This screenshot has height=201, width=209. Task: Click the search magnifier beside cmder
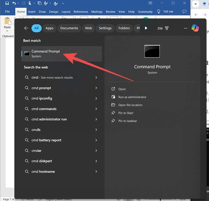(27, 151)
